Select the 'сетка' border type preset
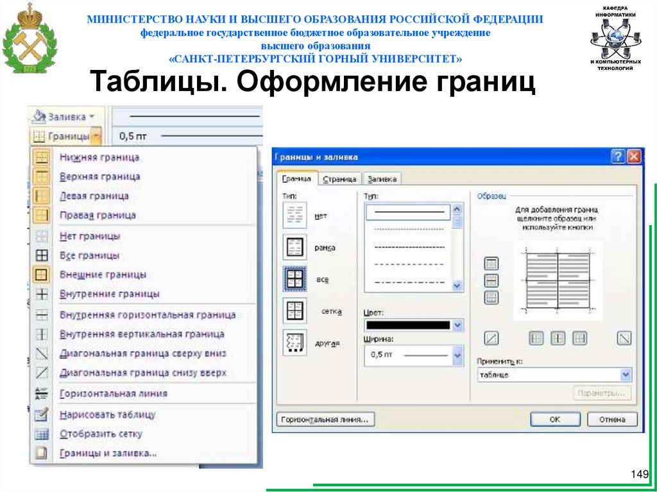 tap(294, 311)
